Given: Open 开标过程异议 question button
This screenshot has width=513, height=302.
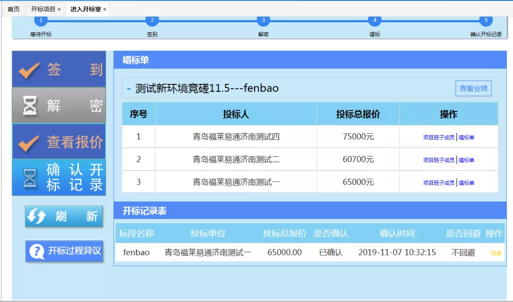Looking at the screenshot, I should click(x=64, y=251).
